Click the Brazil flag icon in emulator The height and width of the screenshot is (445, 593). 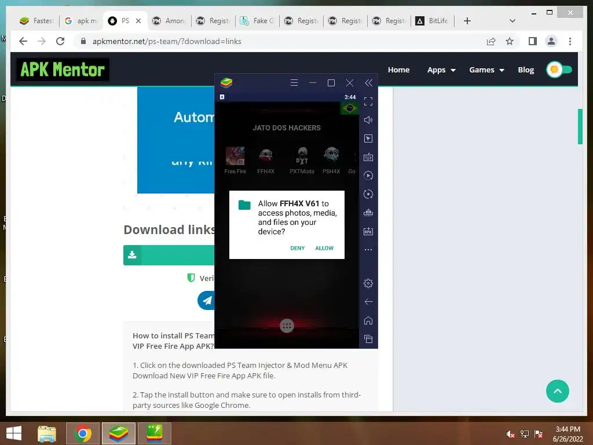pos(349,108)
